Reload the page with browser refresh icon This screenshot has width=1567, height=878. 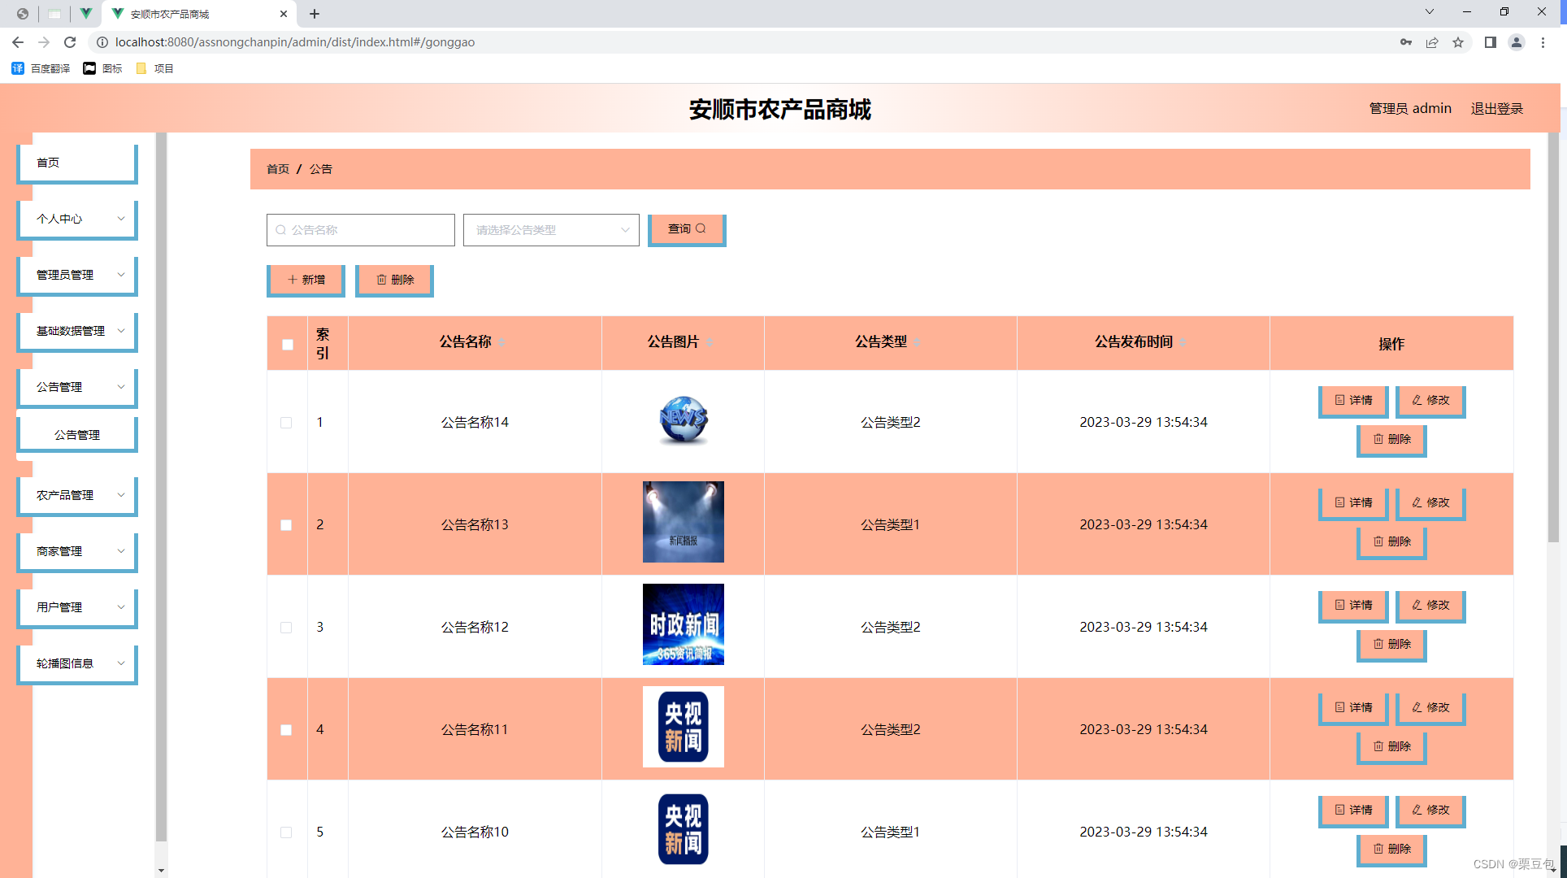click(x=70, y=42)
